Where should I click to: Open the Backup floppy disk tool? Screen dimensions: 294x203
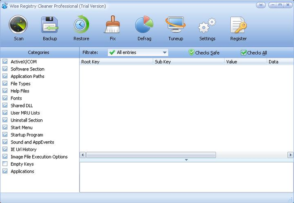click(x=50, y=28)
